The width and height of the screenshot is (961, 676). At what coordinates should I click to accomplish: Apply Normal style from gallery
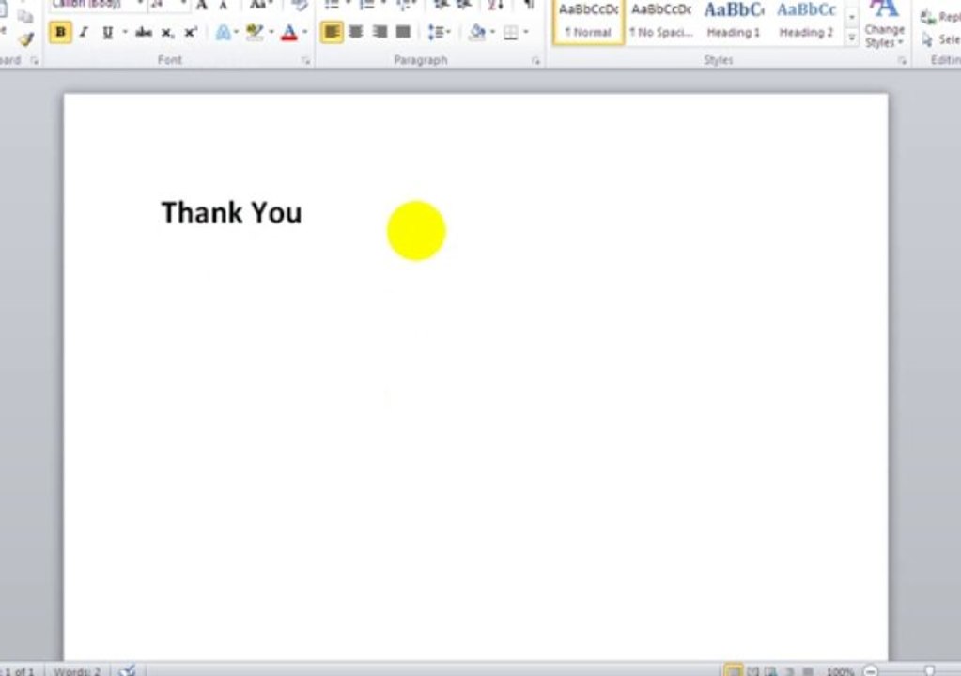588,22
